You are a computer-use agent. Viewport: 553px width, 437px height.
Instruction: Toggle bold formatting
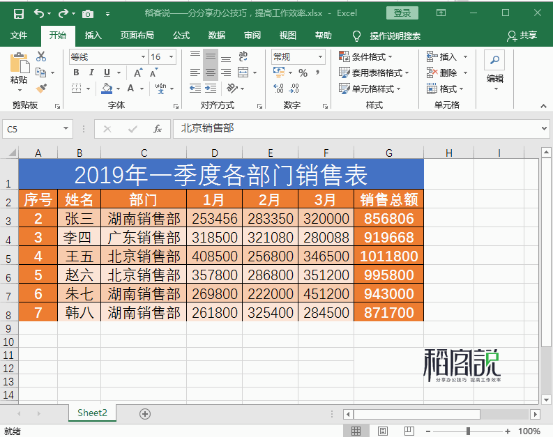[x=76, y=72]
